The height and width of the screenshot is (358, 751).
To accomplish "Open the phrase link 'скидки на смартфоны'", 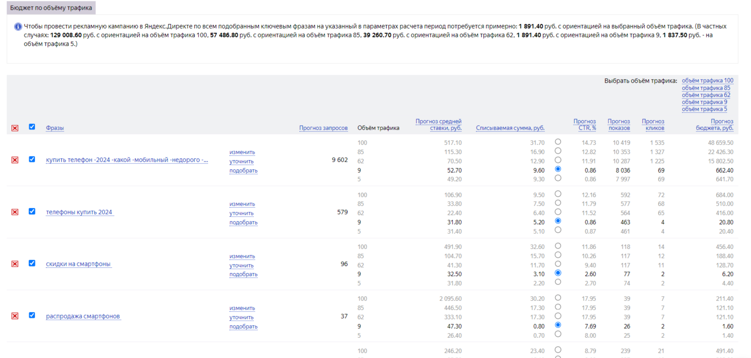I will (x=78, y=264).
